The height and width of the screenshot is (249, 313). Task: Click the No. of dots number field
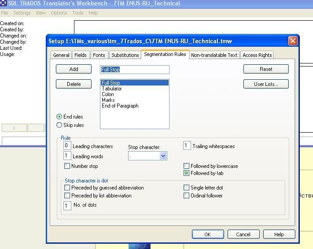click(67, 206)
